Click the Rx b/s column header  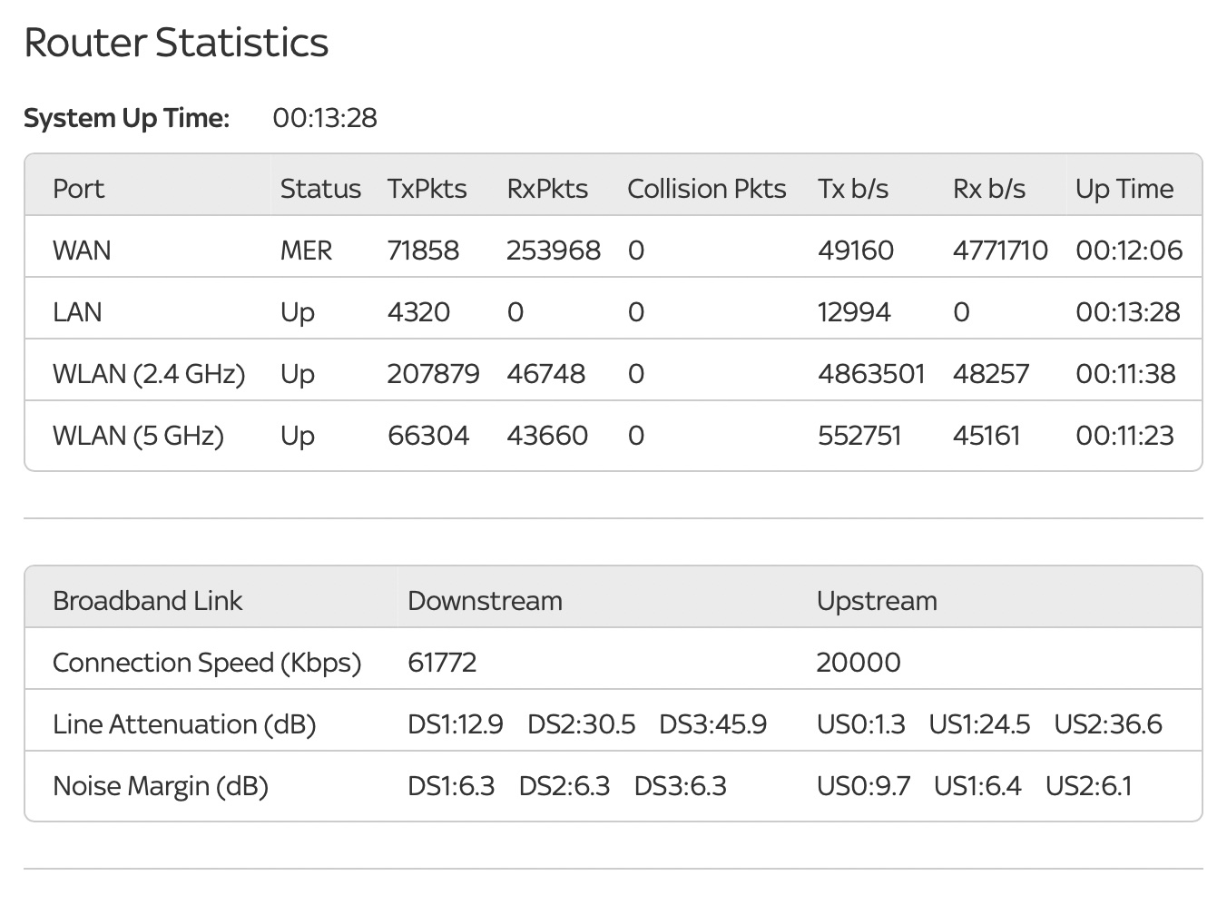[x=989, y=189]
